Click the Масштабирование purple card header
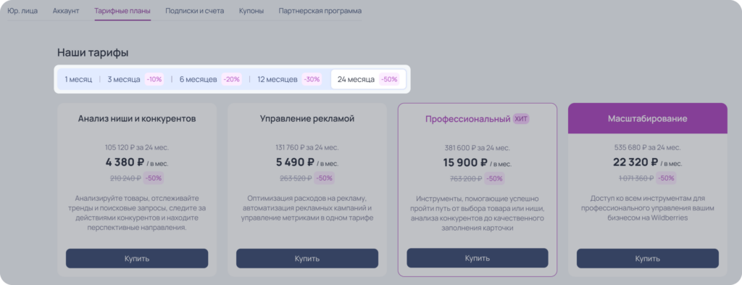Screen dimensions: 742x285 647,118
